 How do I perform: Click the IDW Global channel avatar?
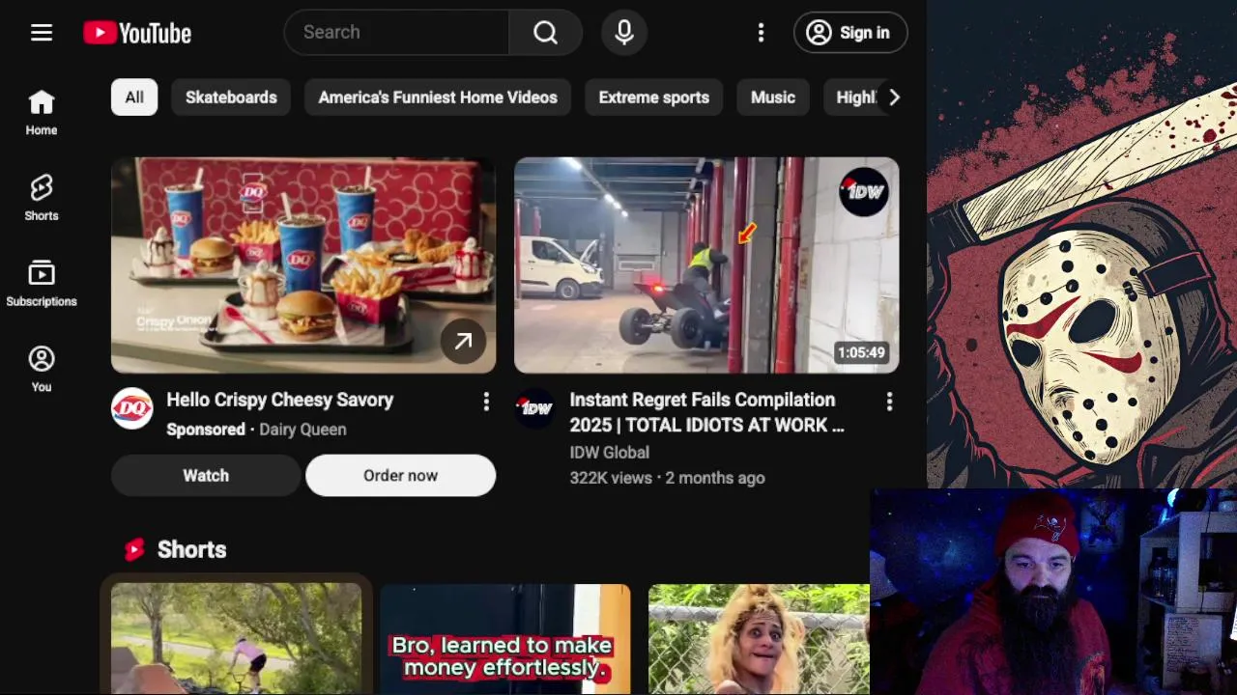tap(535, 408)
